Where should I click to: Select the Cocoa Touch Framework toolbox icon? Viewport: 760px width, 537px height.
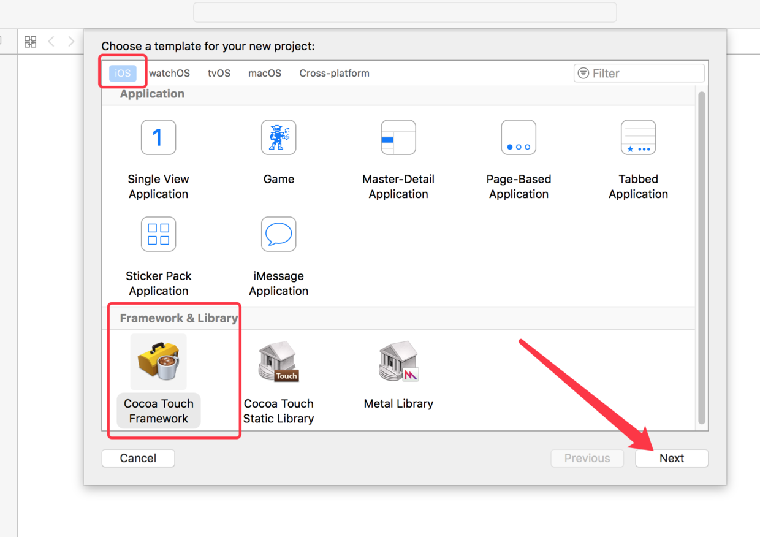tap(158, 362)
